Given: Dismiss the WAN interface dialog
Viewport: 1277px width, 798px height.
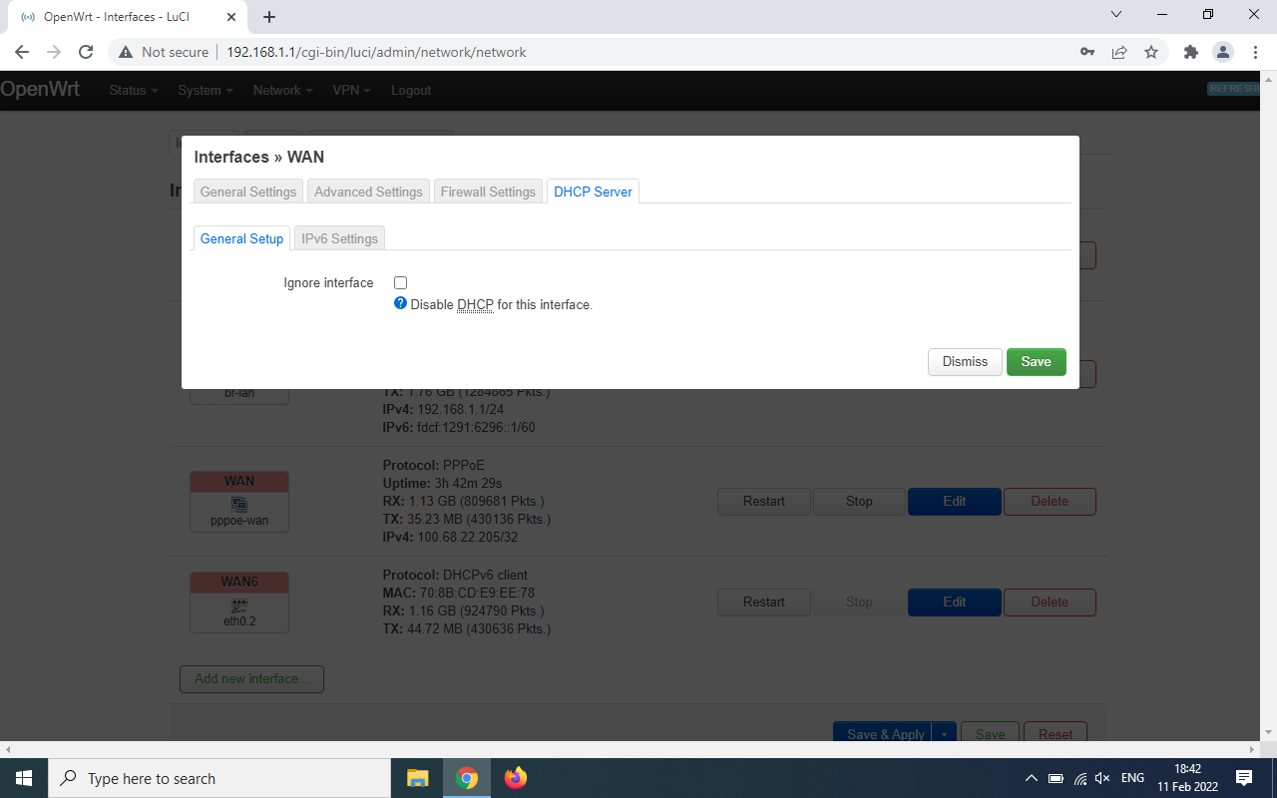Looking at the screenshot, I should tap(965, 362).
